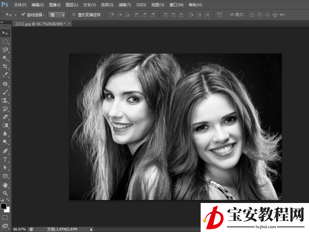309x232 pixels.
Task: Click the Ps application logo
Action: (5, 4)
